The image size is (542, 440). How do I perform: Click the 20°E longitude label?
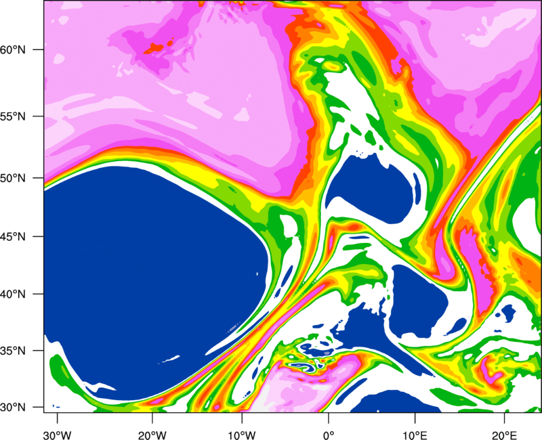click(504, 435)
